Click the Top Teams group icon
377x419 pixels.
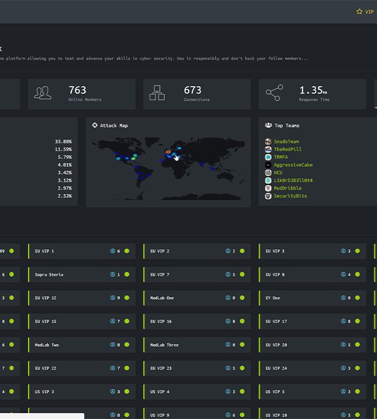tap(269, 125)
